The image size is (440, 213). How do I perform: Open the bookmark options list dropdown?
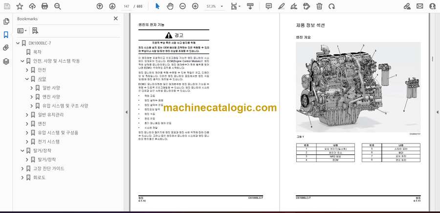22,31
